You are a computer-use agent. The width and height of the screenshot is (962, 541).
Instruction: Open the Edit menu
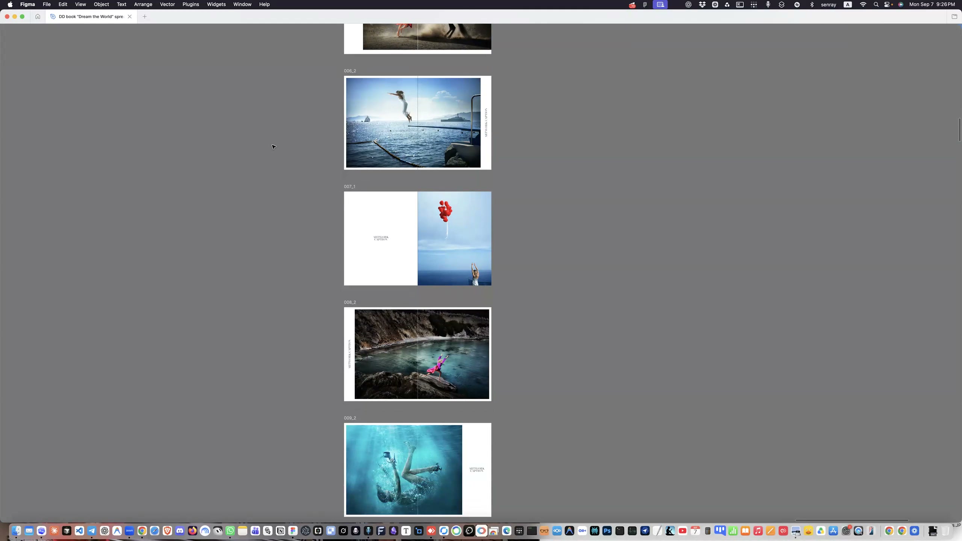[63, 5]
